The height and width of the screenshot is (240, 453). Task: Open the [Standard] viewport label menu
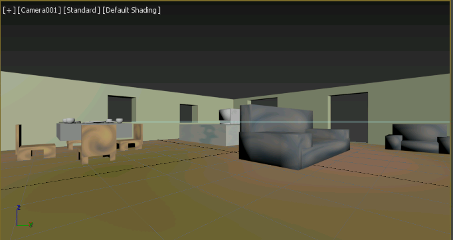[82, 10]
